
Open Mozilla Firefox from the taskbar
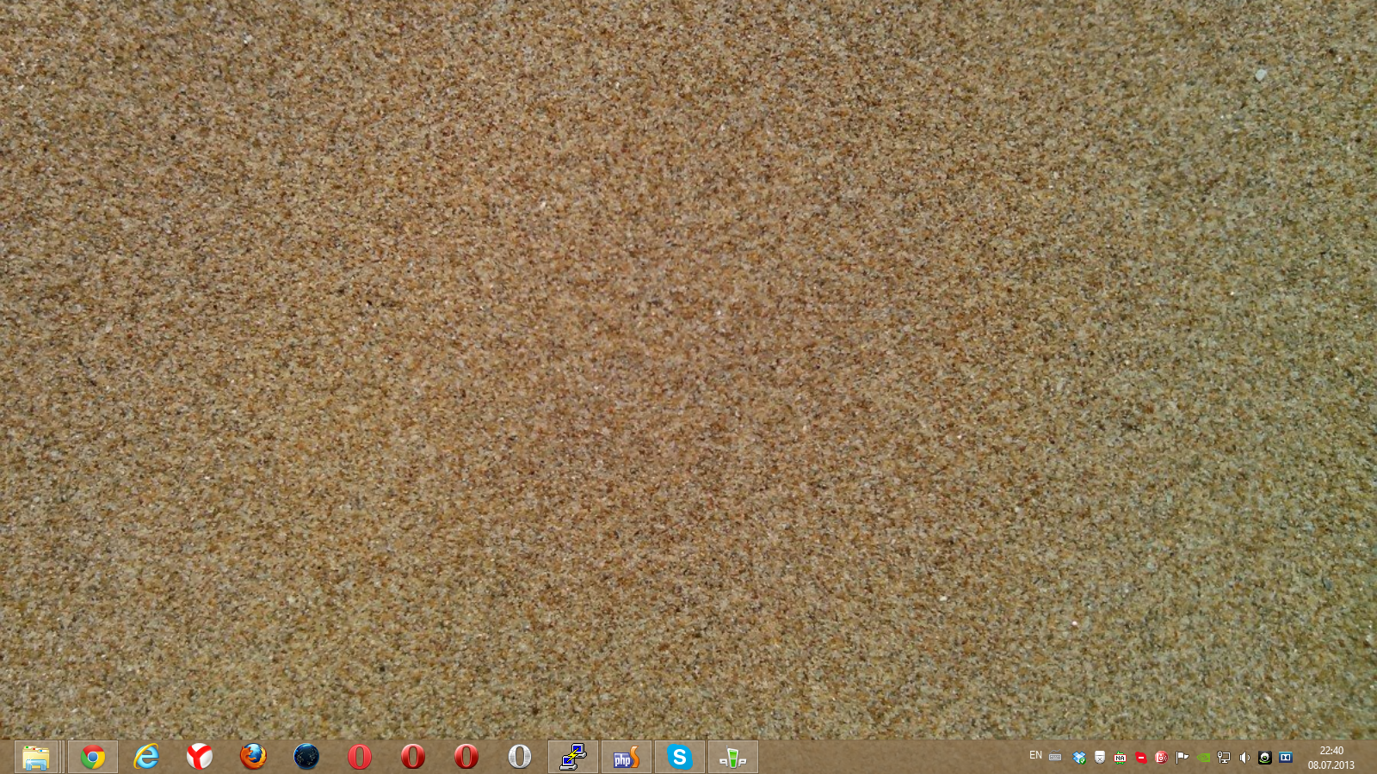click(253, 757)
